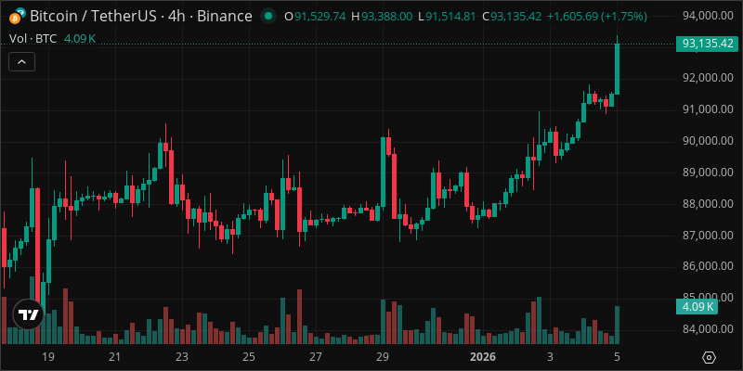Click the close value C93,135.42
The height and width of the screenshot is (371, 743).
tap(512, 17)
